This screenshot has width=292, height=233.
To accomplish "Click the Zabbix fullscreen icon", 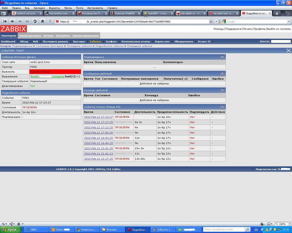I will pos(288,50).
